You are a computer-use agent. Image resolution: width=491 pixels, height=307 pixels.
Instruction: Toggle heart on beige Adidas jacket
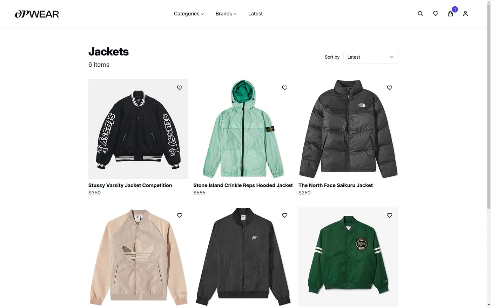[180, 215]
